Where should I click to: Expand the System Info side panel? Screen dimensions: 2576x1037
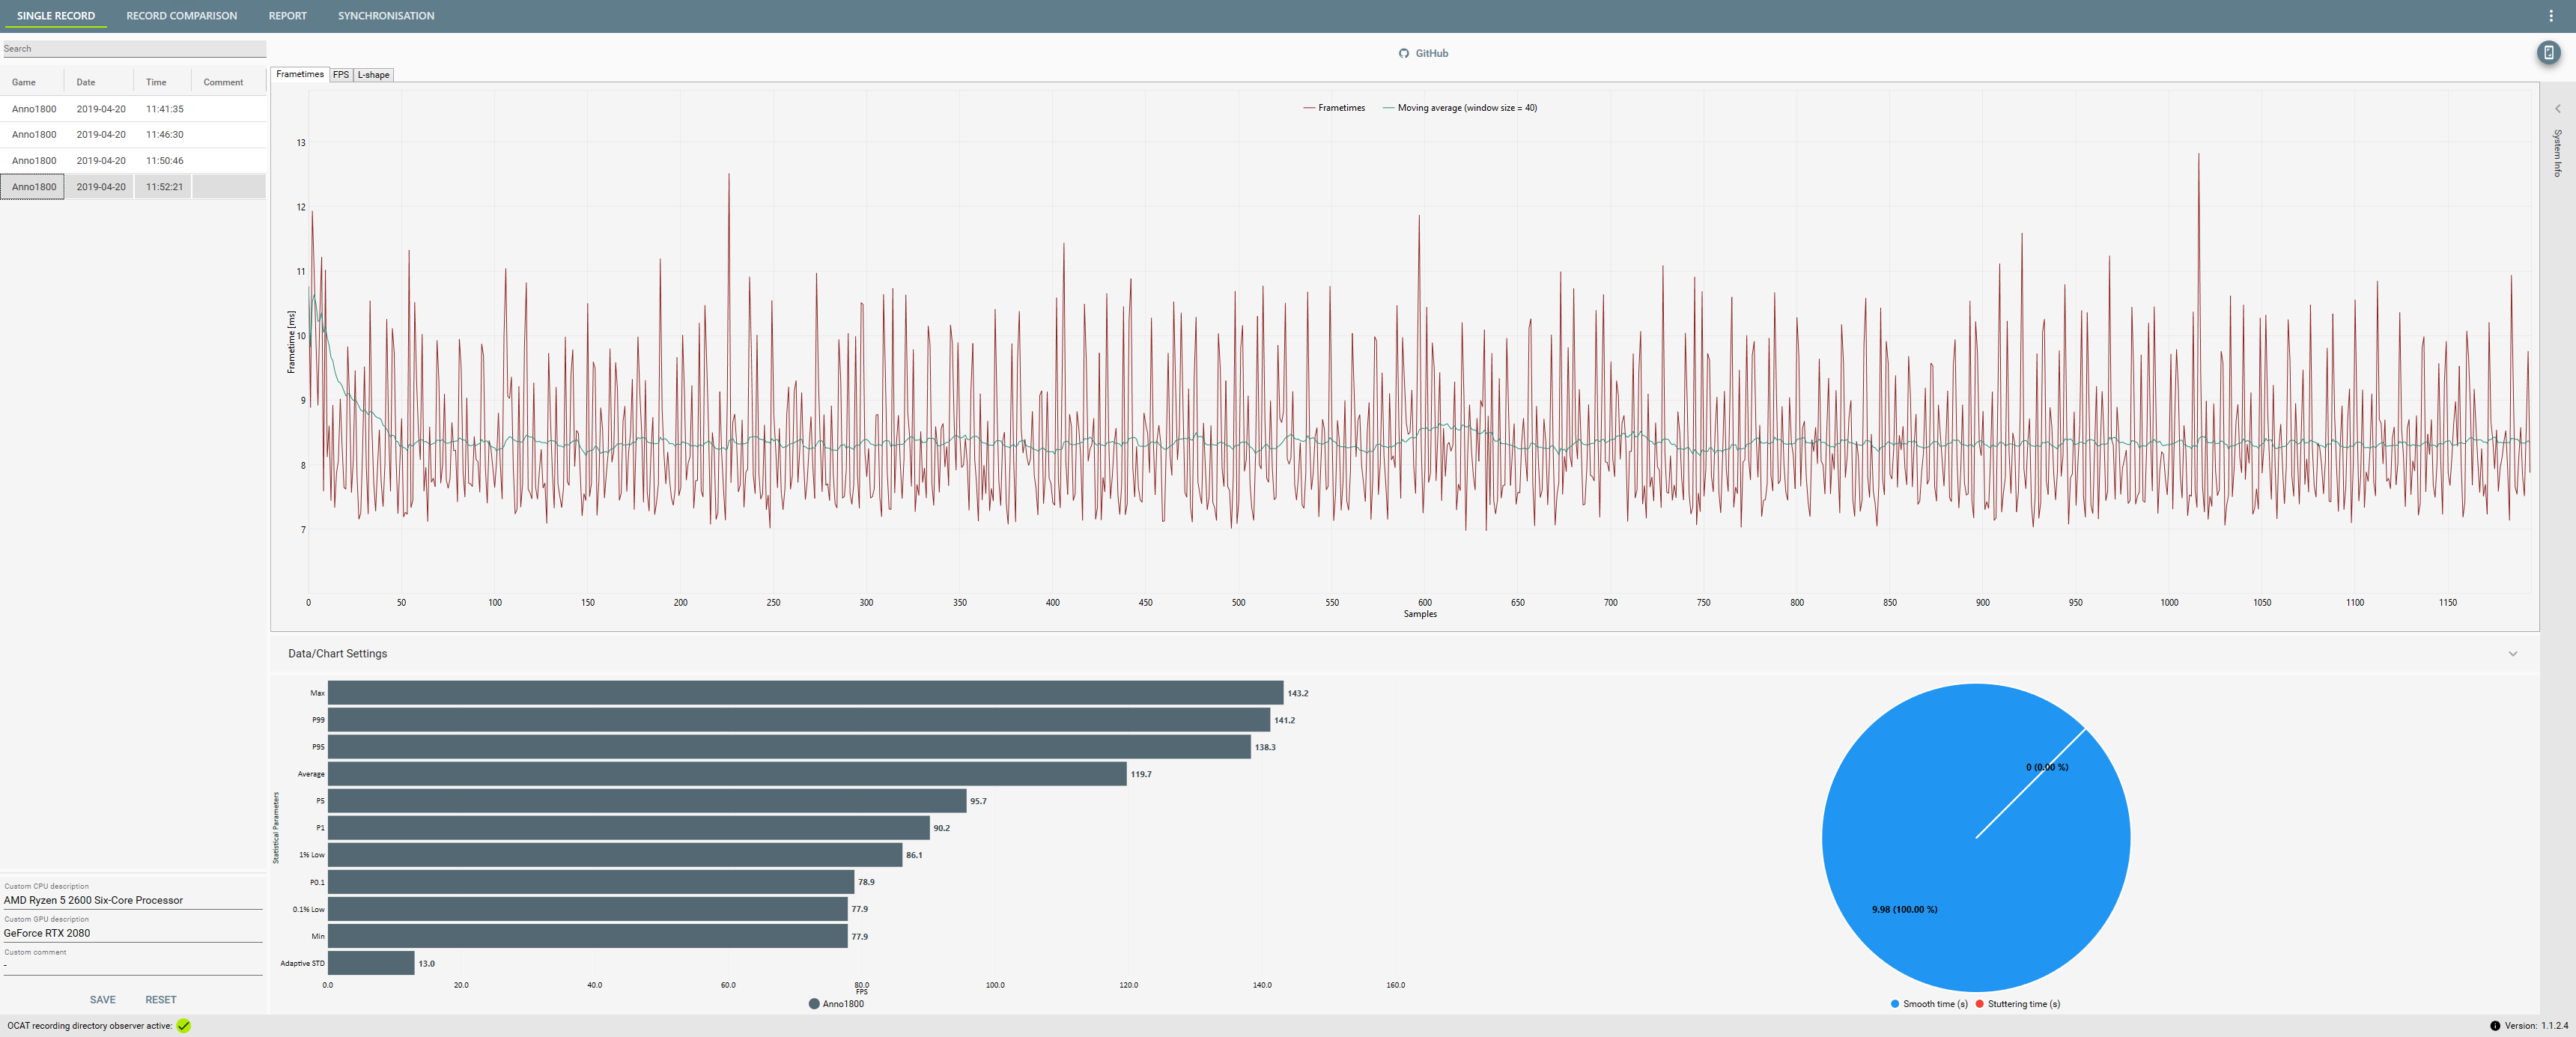2557,109
